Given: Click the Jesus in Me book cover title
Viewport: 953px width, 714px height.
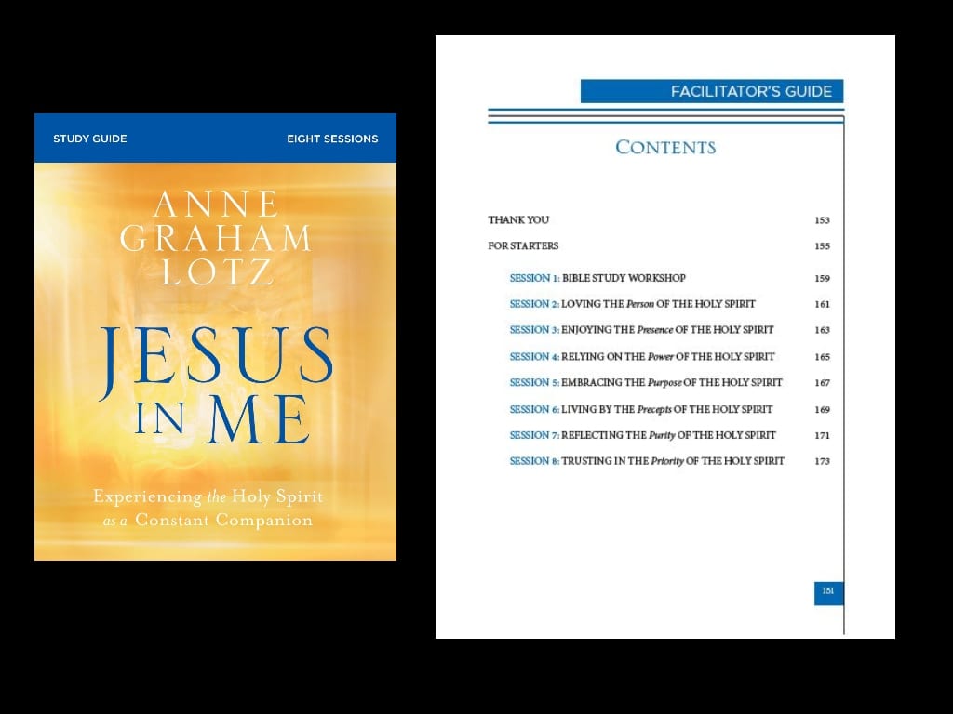Looking at the screenshot, I should (216, 385).
